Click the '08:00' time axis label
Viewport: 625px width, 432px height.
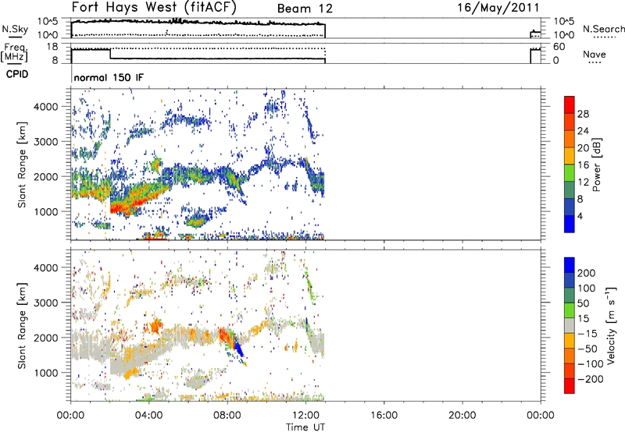pos(227,416)
